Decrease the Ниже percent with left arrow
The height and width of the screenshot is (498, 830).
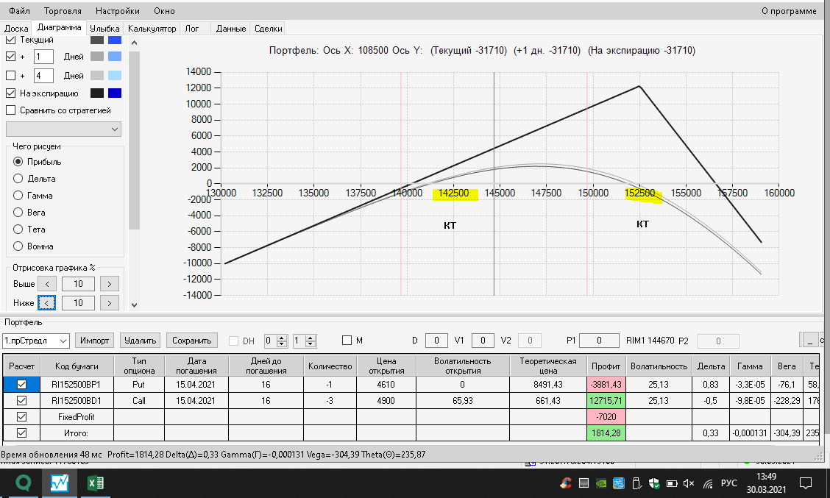(46, 303)
